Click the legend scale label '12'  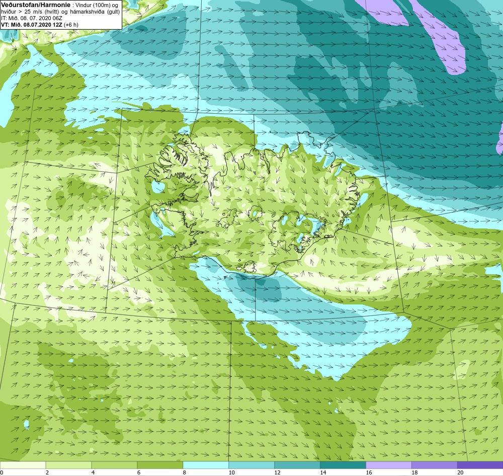coord(278,472)
